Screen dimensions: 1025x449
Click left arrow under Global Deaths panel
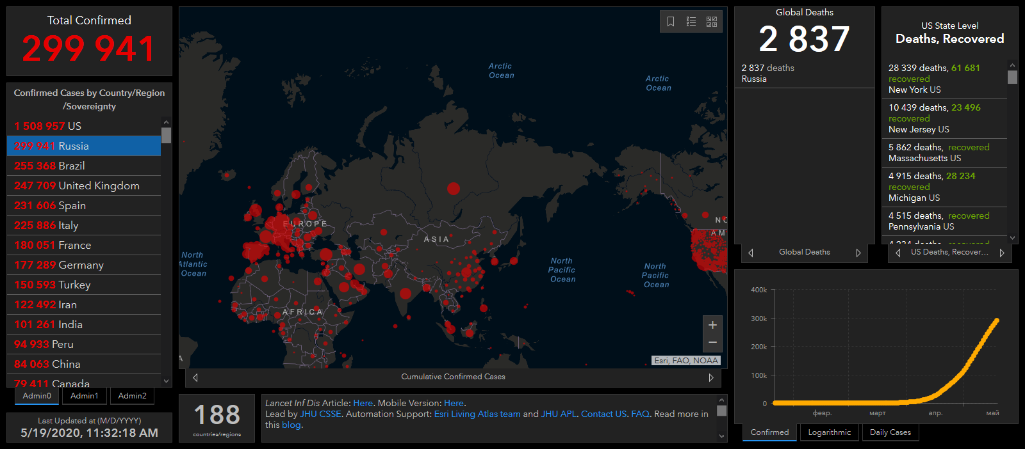pyautogui.click(x=751, y=253)
